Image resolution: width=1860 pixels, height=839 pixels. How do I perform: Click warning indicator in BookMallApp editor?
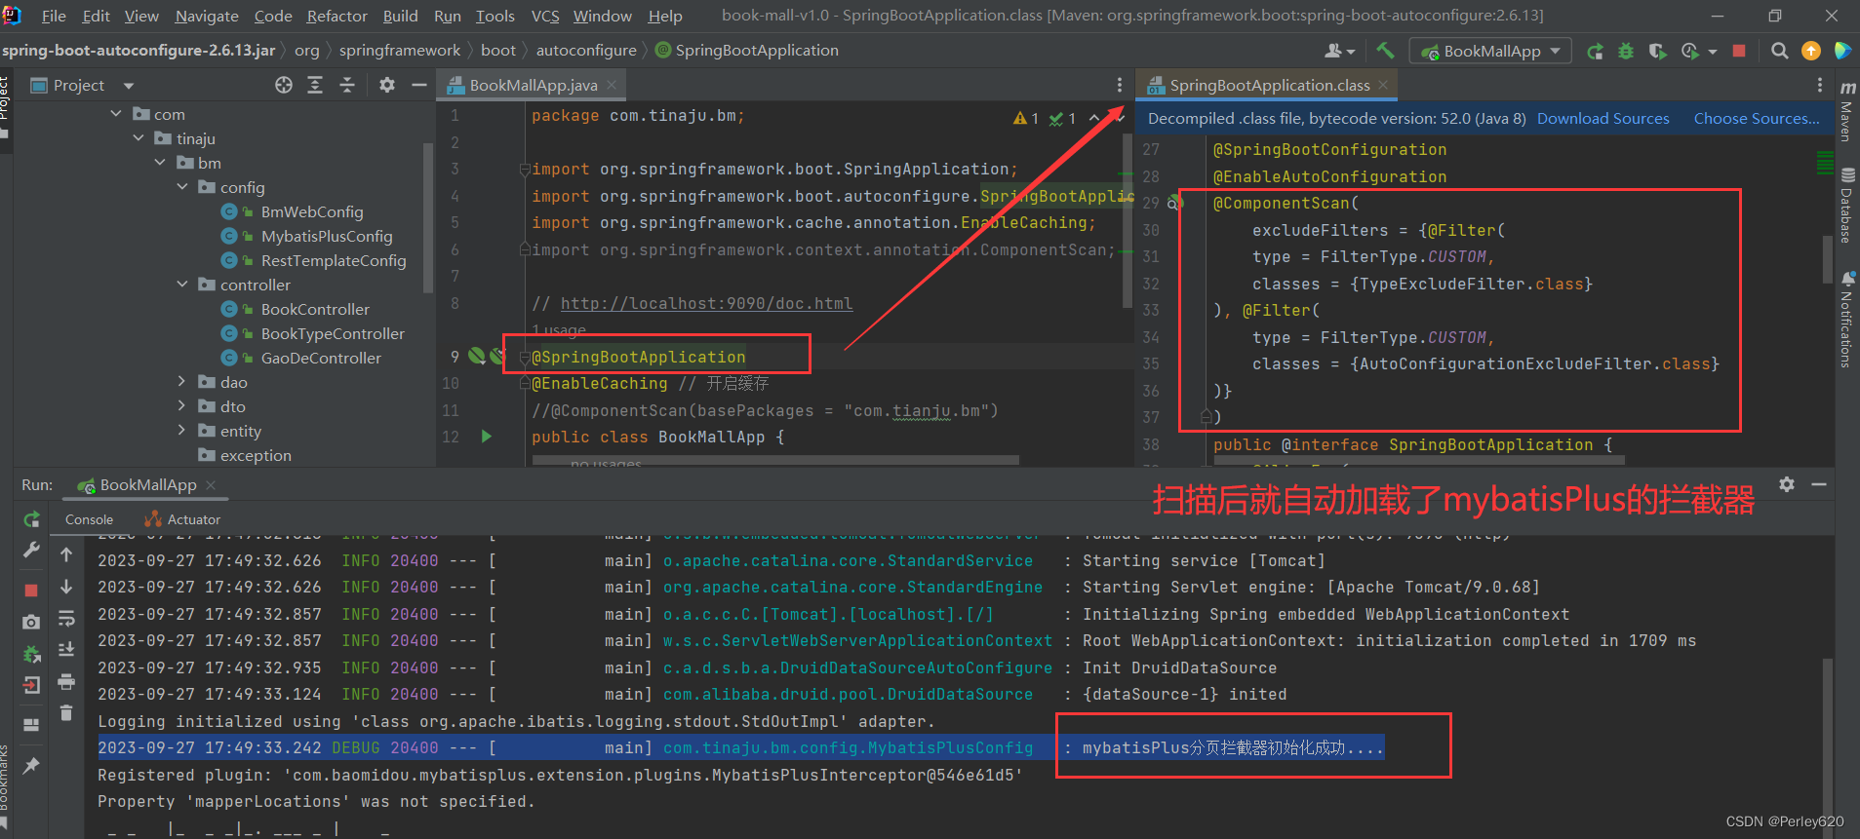click(x=1026, y=118)
